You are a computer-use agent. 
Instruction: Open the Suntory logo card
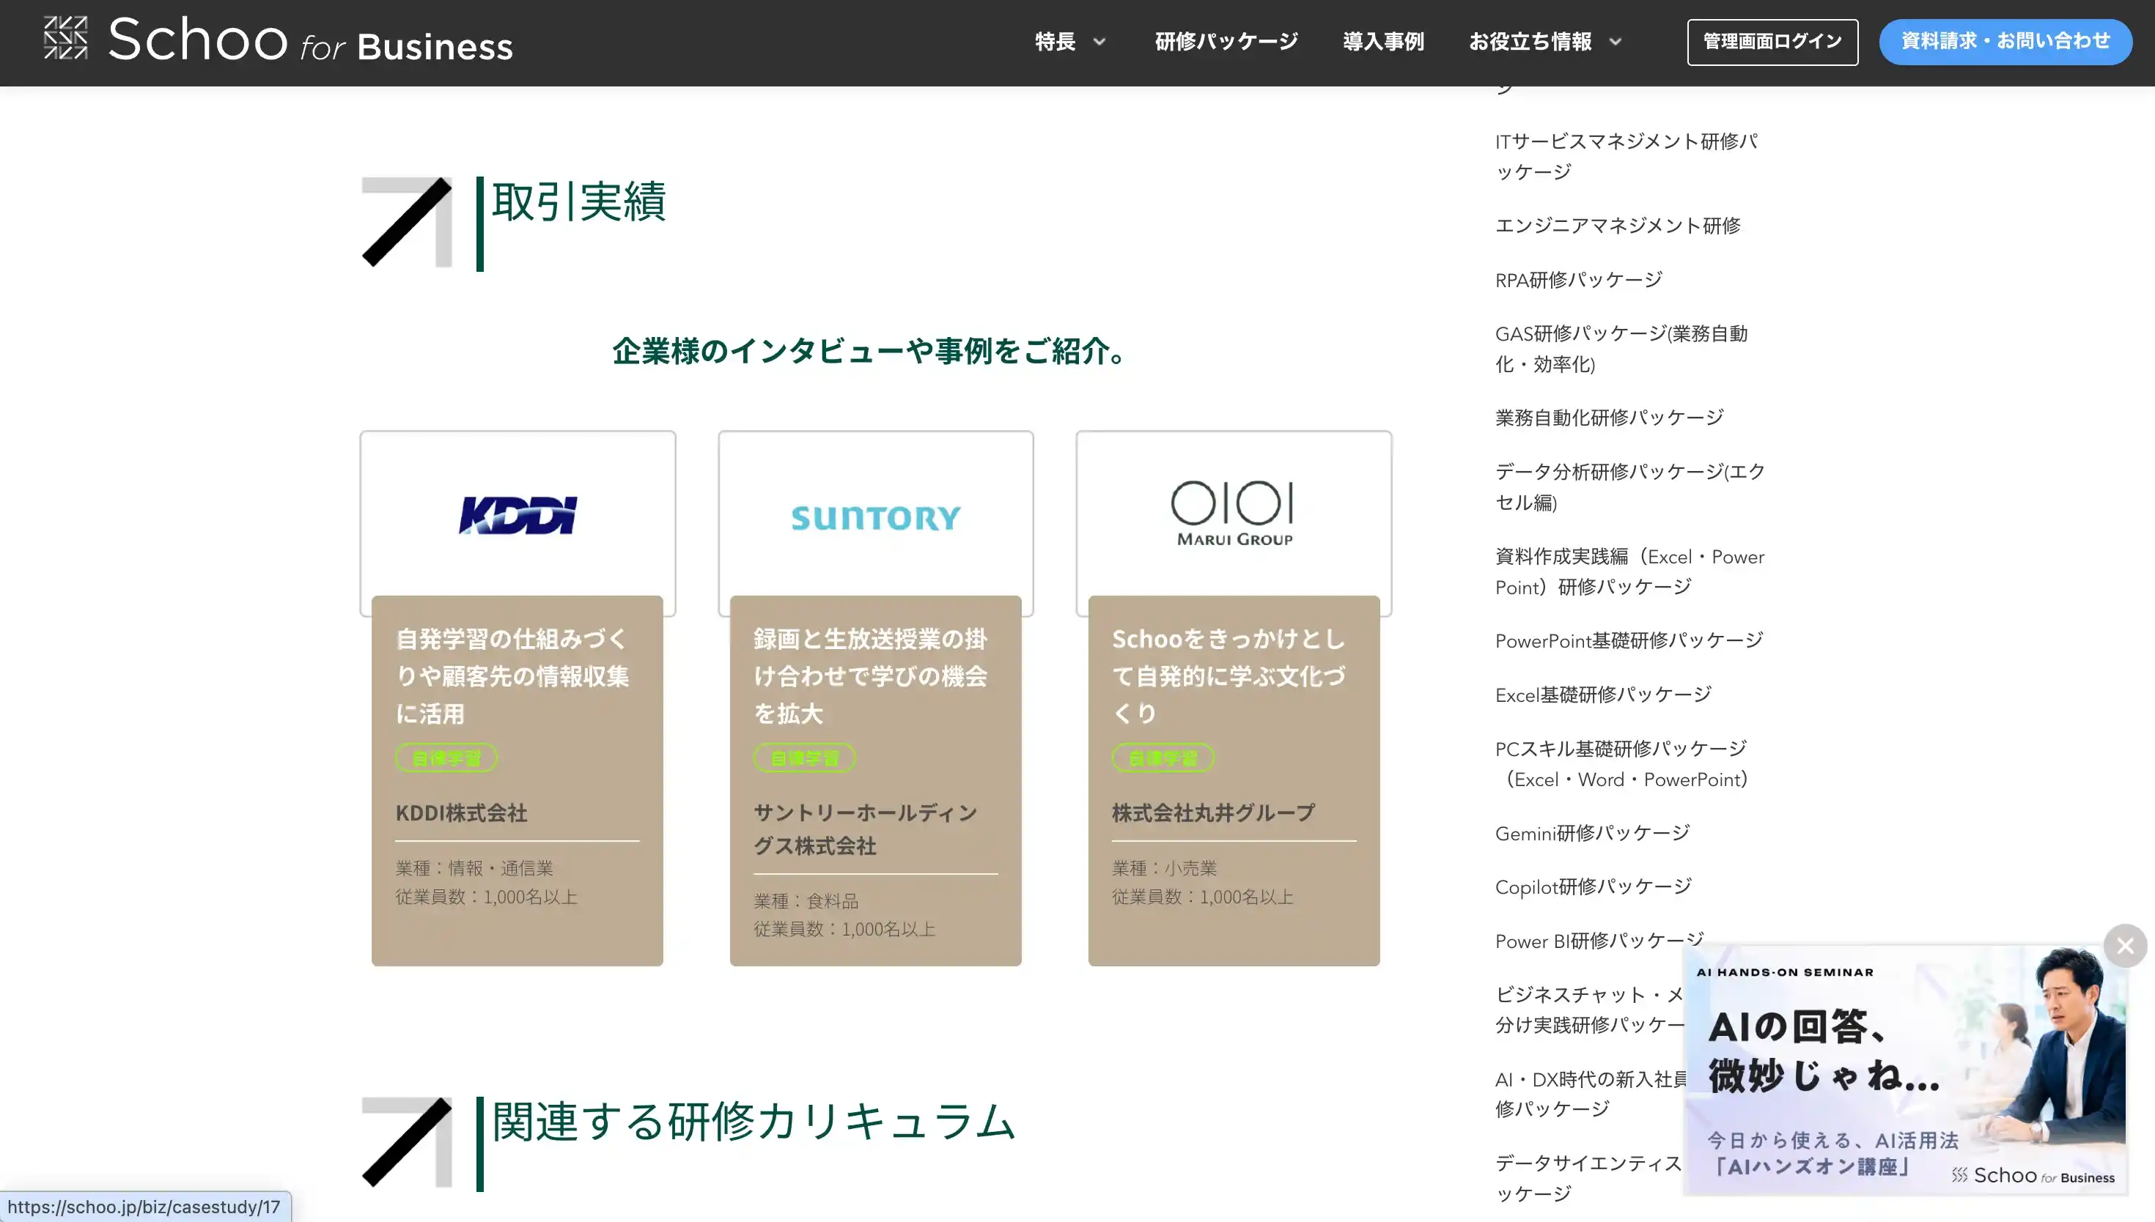876,514
